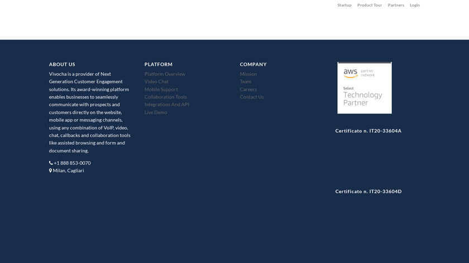469x263 pixels.
Task: Click the Login link
Action: point(414,5)
